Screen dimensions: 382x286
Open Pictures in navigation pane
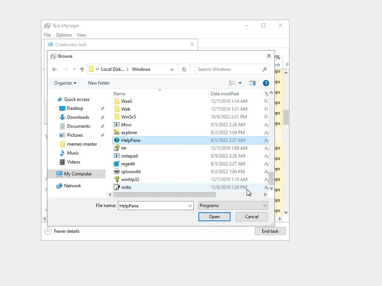pyautogui.click(x=75, y=135)
